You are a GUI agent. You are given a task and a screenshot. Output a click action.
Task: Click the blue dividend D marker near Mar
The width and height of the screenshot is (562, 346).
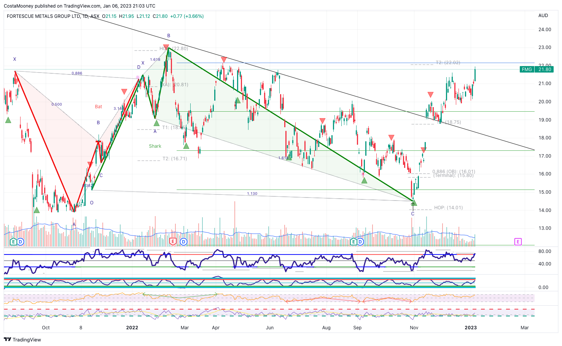(184, 242)
